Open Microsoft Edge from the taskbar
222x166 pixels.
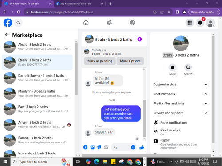click(96, 162)
